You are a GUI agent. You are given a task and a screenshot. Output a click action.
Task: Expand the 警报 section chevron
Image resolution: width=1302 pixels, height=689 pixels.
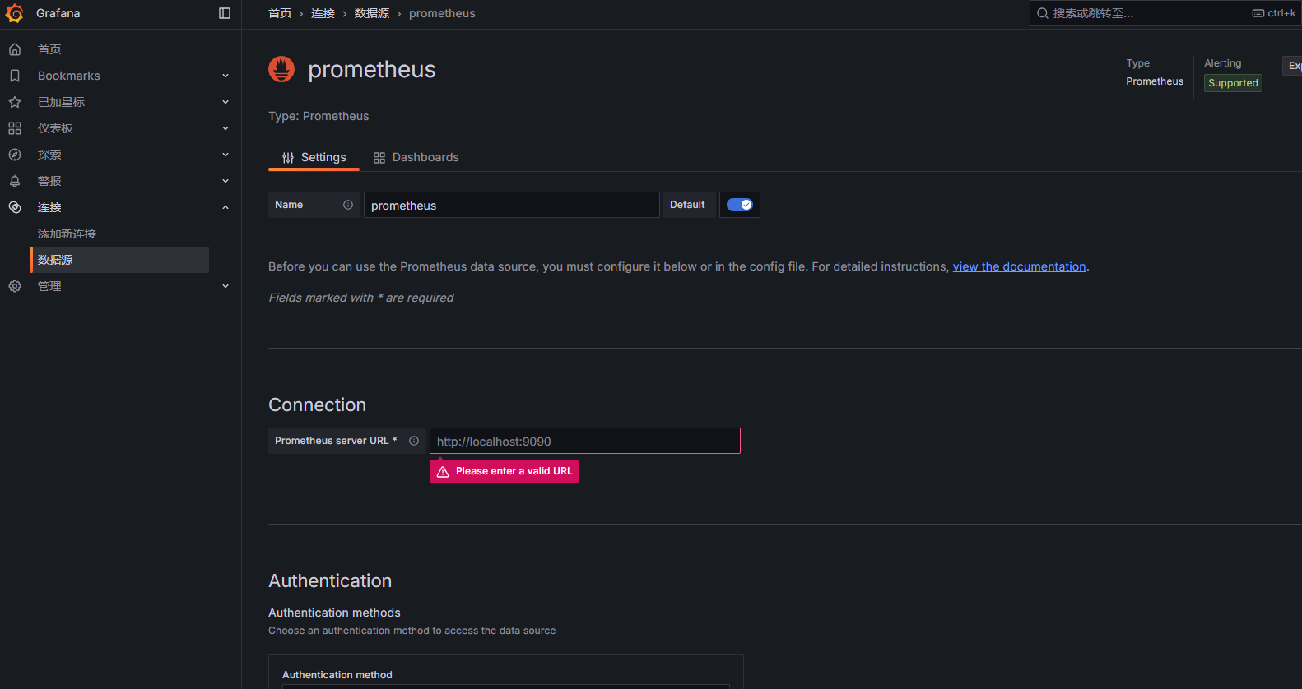pos(226,181)
